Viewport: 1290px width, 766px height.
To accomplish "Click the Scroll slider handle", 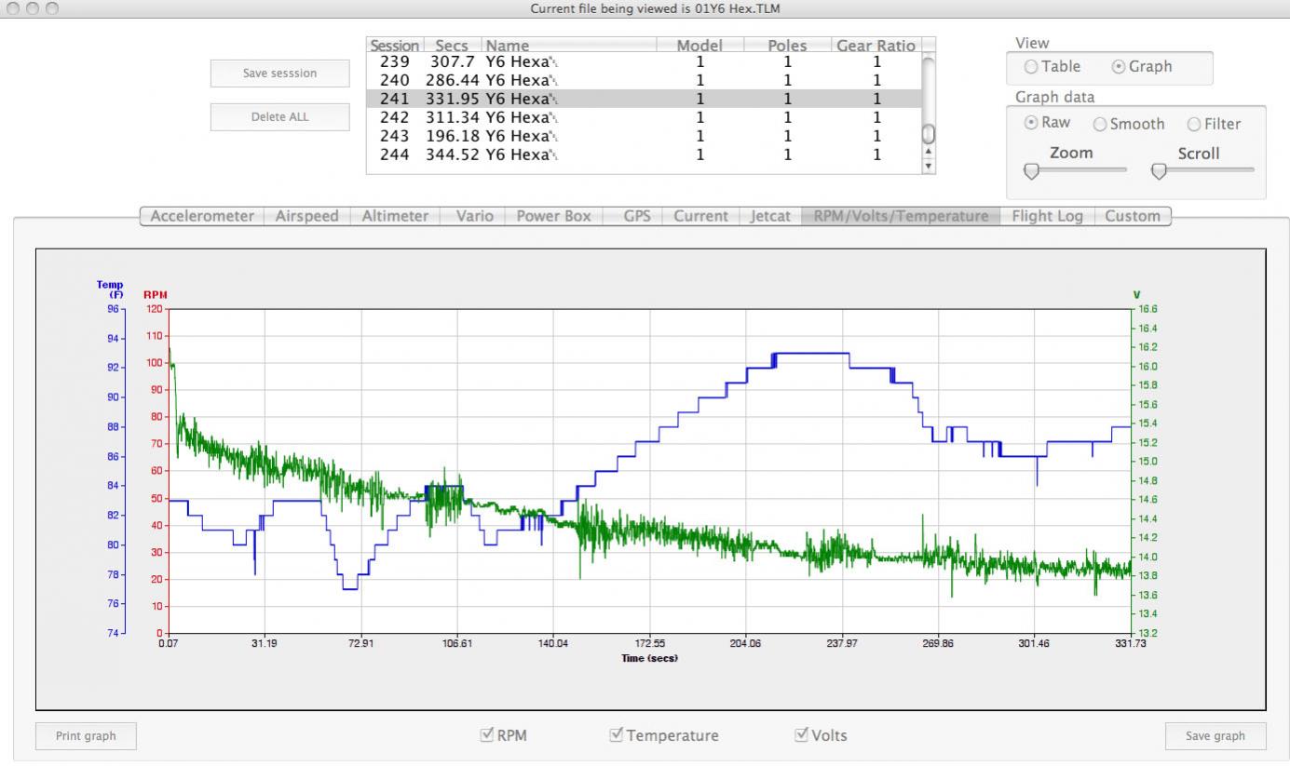I will 1159,171.
